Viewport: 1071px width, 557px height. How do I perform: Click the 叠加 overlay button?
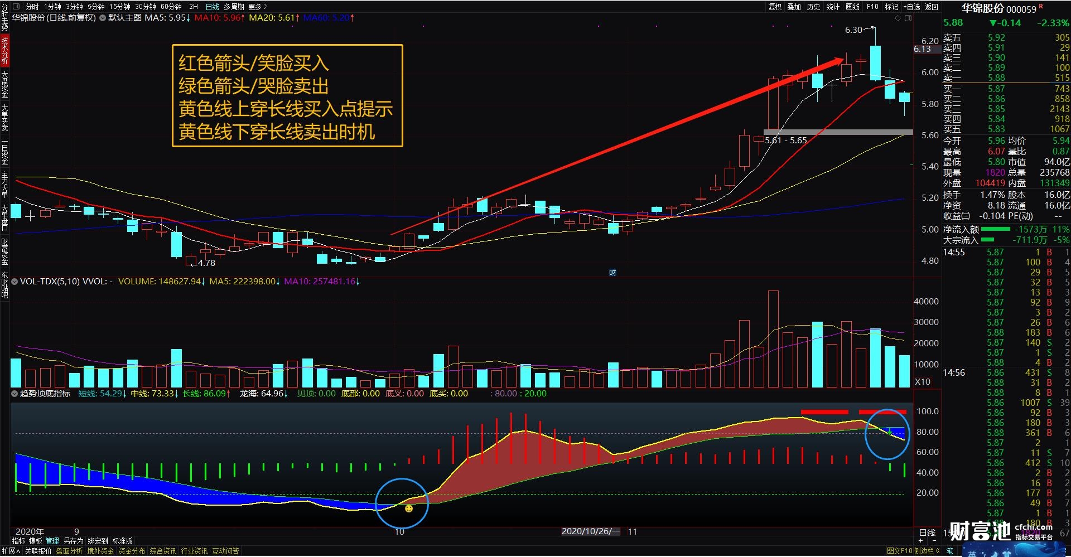pyautogui.click(x=794, y=7)
